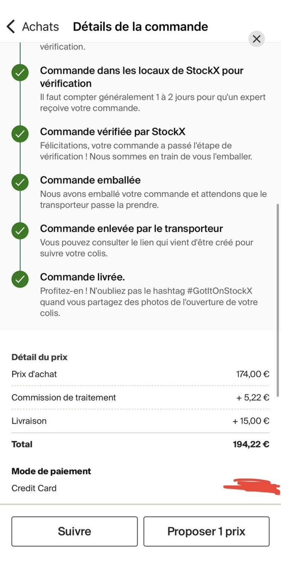Click checkmark next to Commande livrée
The height and width of the screenshot is (563, 281).
(x=20, y=279)
